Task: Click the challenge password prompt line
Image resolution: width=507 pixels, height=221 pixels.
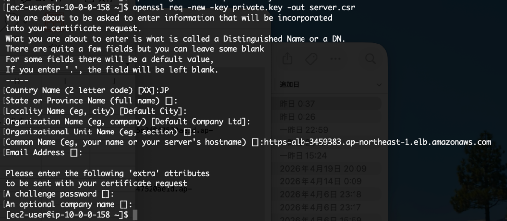Action: [x=60, y=193]
